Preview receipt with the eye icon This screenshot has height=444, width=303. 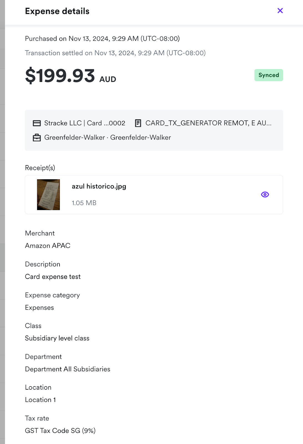click(x=265, y=195)
